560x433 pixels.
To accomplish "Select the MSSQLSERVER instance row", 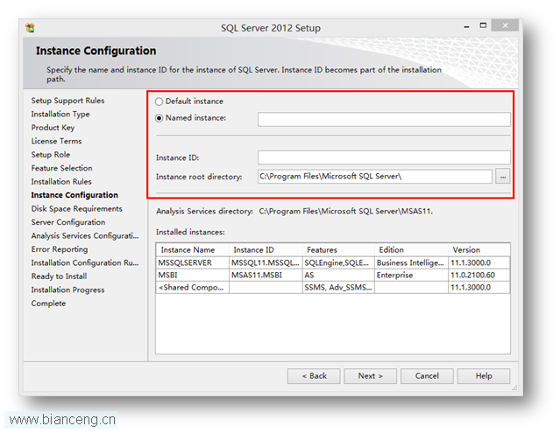I will (x=333, y=263).
